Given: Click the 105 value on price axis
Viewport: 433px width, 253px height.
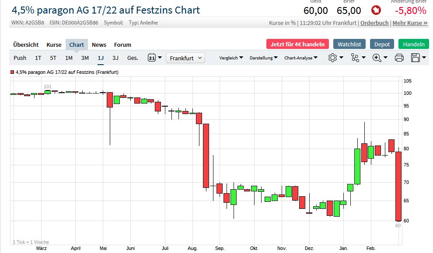Looking at the screenshot, I should [407, 81].
